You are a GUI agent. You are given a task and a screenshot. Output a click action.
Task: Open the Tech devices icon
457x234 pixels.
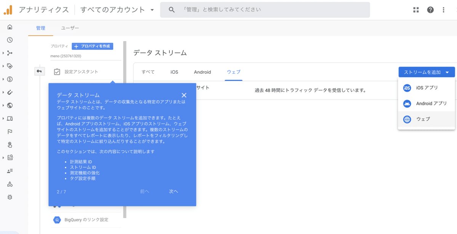point(10,119)
